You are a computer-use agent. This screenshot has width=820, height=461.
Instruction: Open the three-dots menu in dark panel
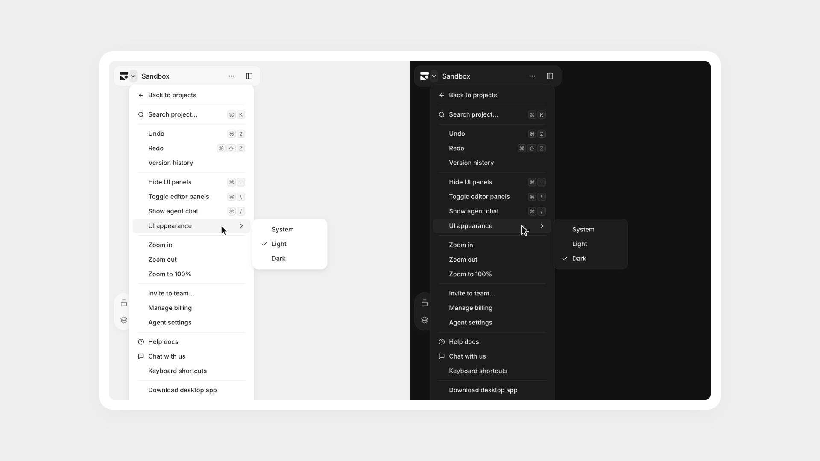pos(532,76)
